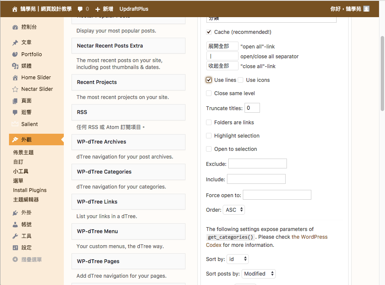Viewport: 385px width, 285px height.
Task: Click the home icon in admin bar
Action: tap(15, 9)
